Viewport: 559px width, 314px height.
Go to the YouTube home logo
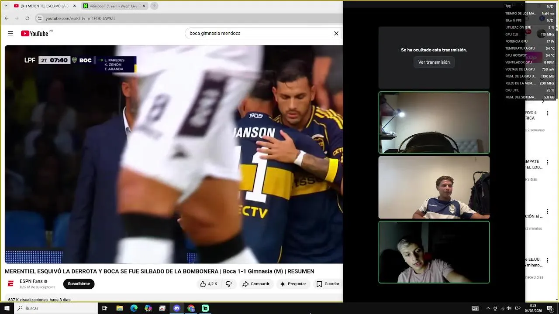[35, 34]
